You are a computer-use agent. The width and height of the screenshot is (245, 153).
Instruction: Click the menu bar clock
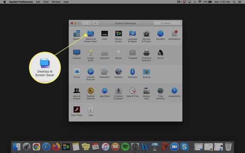click(x=222, y=2)
